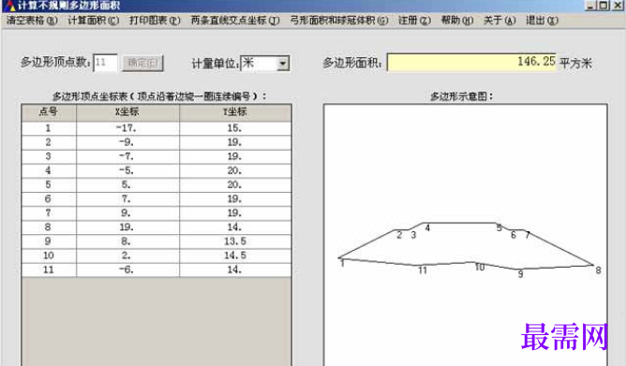Select X coordinate cell 2. in row 10
The image size is (626, 366).
(x=127, y=256)
